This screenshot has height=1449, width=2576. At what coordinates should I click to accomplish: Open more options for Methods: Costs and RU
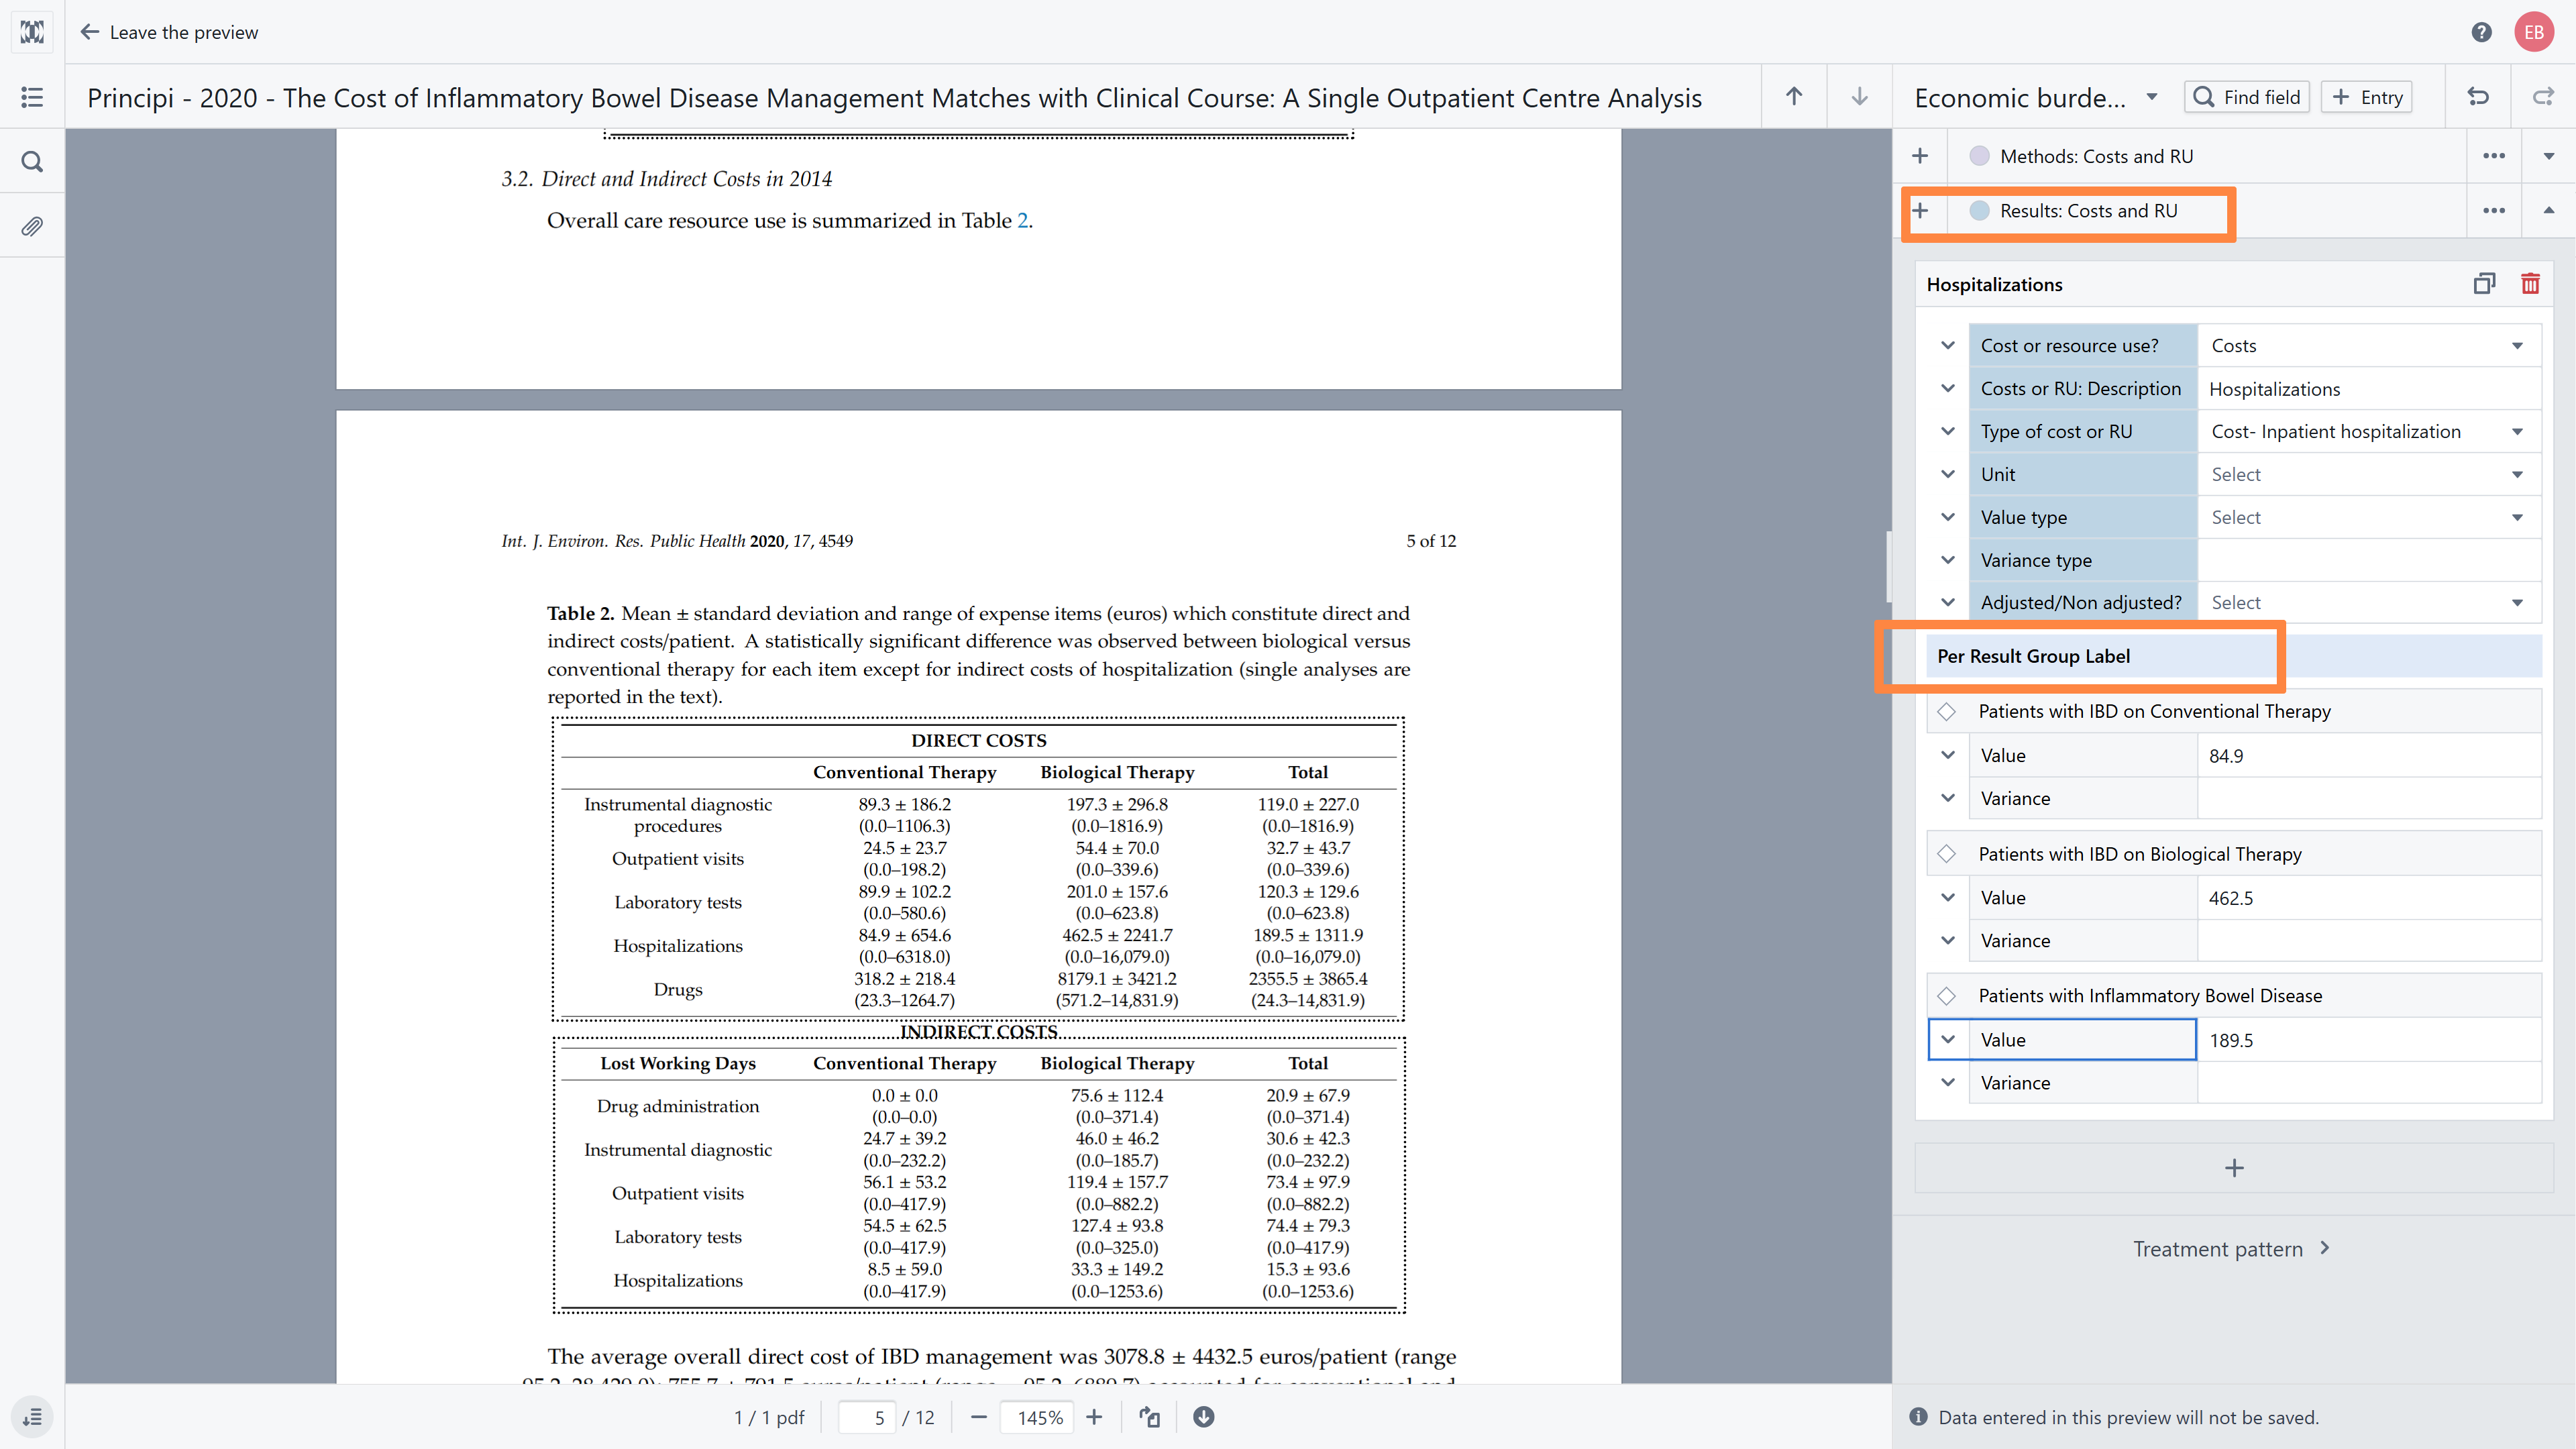[x=2494, y=156]
